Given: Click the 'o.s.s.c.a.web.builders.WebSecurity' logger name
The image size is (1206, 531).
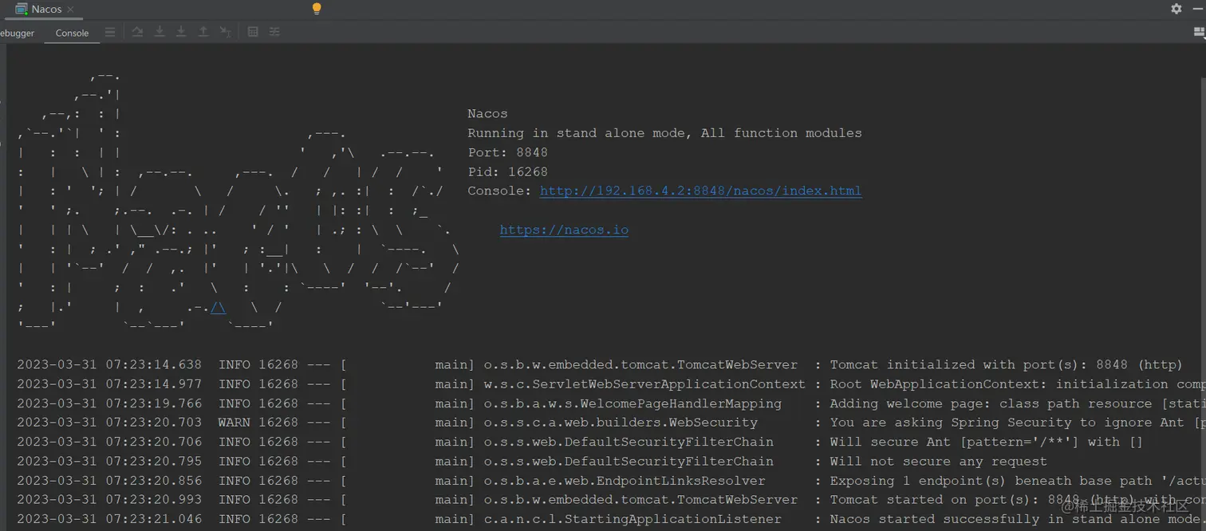Looking at the screenshot, I should click(x=621, y=423).
